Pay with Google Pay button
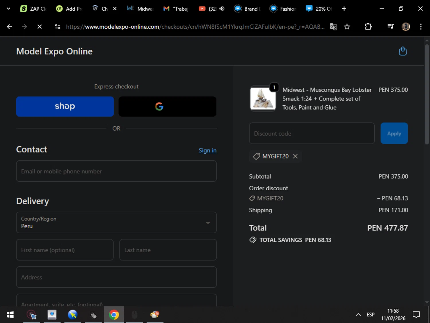430x323 pixels. click(x=167, y=107)
